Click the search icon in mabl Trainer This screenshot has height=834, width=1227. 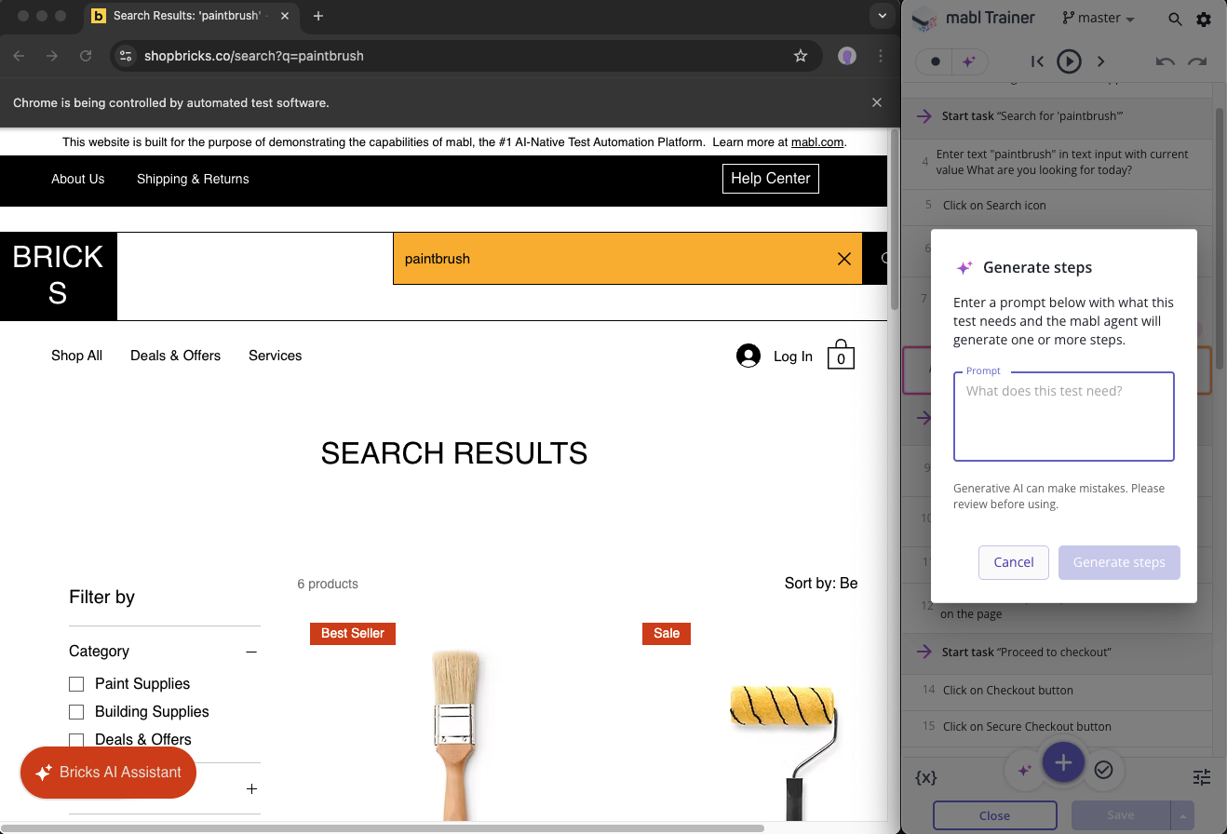tap(1175, 19)
